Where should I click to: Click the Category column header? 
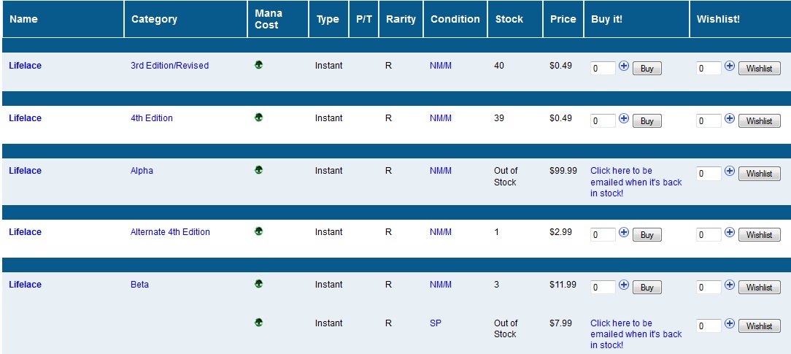pos(154,19)
